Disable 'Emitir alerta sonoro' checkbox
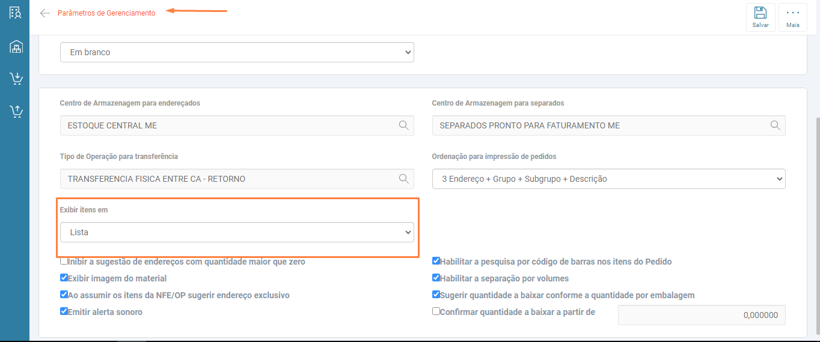 coord(64,311)
